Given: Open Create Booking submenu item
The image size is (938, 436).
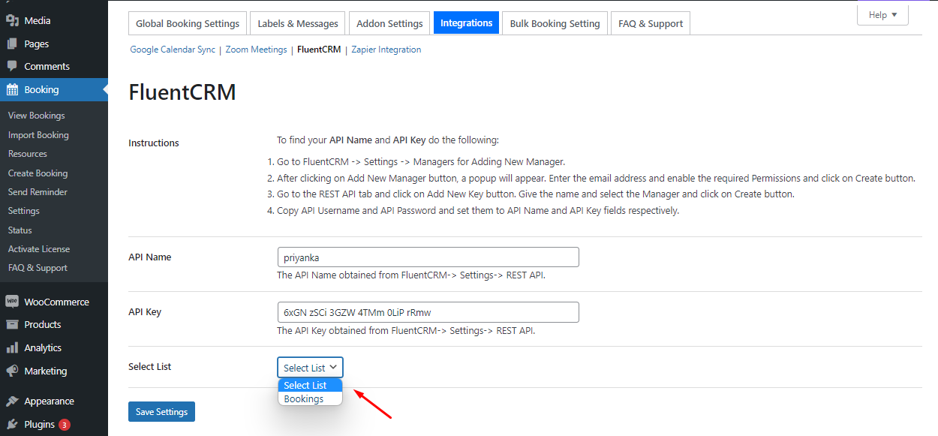Looking at the screenshot, I should tap(38, 173).
